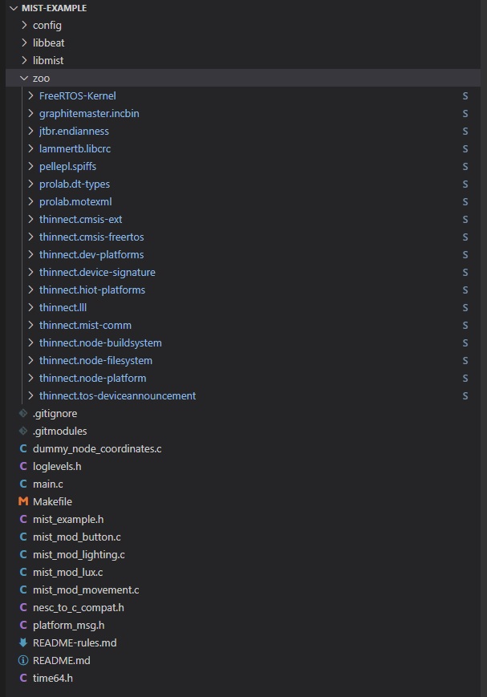Viewport: 487px width, 697px height.
Task: Click the .gitignore file icon
Action: (23, 413)
